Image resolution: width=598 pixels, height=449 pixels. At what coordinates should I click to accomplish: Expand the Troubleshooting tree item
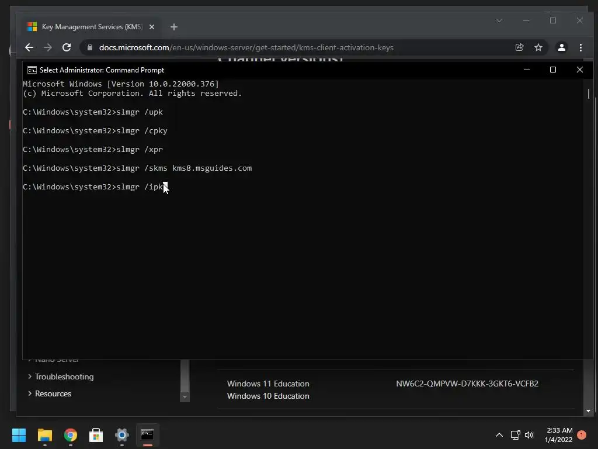(x=30, y=377)
